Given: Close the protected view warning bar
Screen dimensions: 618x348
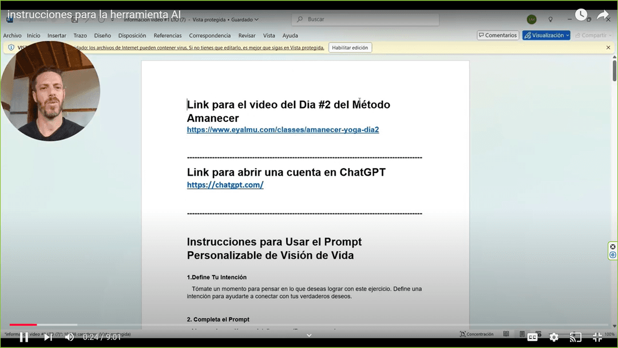Looking at the screenshot, I should [x=608, y=48].
